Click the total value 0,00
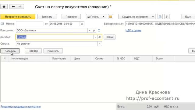 [149, 107]
